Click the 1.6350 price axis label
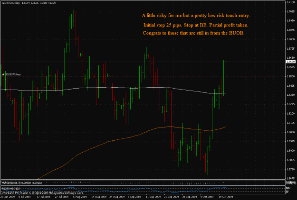The height and width of the screenshot is (200, 297). click(290, 95)
